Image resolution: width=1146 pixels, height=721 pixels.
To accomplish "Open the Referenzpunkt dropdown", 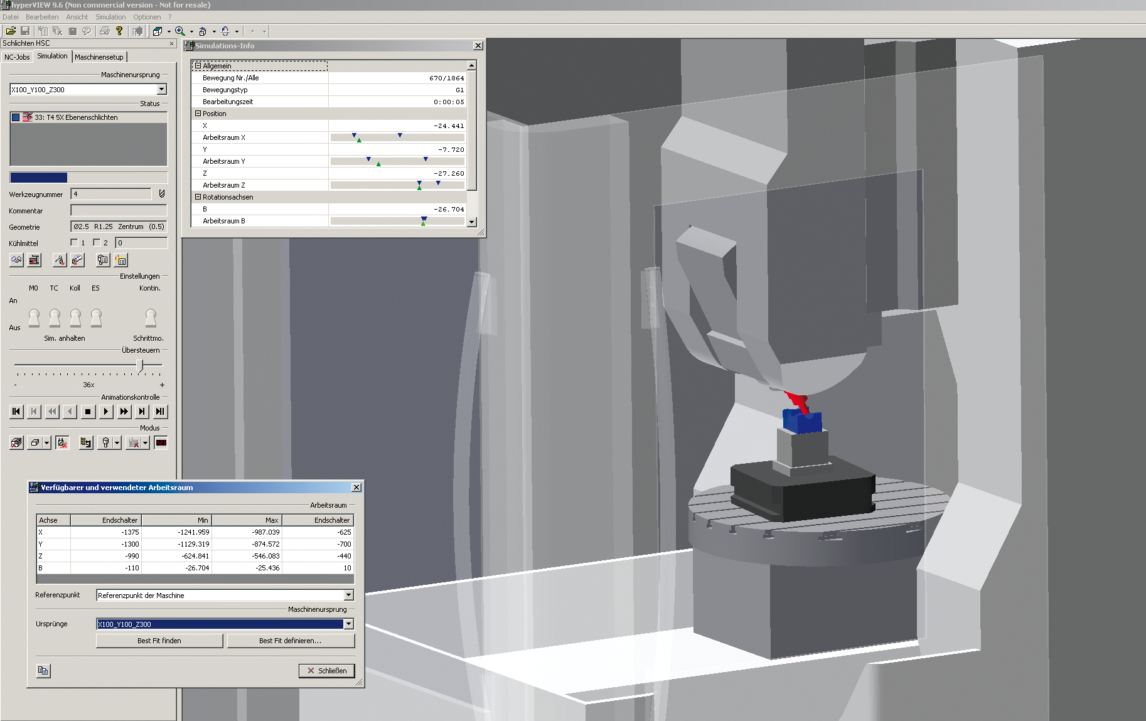I will pyautogui.click(x=349, y=595).
